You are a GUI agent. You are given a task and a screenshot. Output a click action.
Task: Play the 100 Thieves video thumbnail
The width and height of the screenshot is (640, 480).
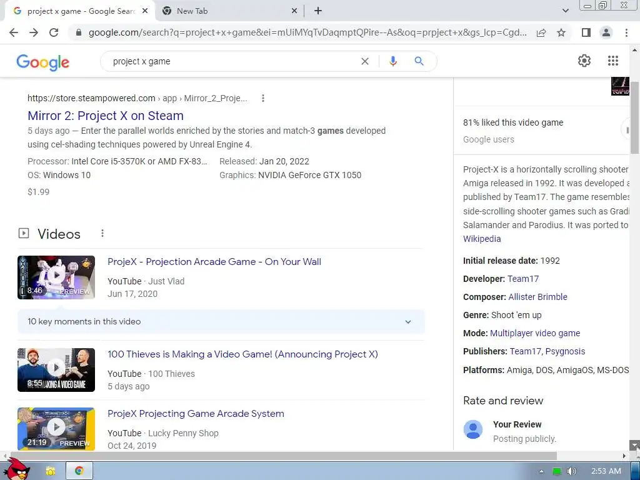click(x=56, y=370)
